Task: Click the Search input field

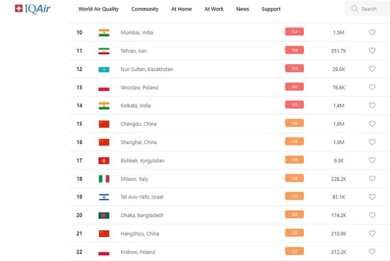Action: click(372, 9)
